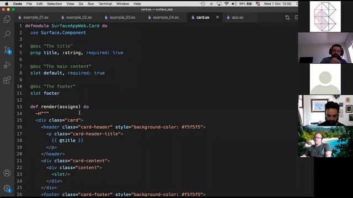The width and height of the screenshot is (353, 198).
Task: Open the Help menu
Action: 137,4
